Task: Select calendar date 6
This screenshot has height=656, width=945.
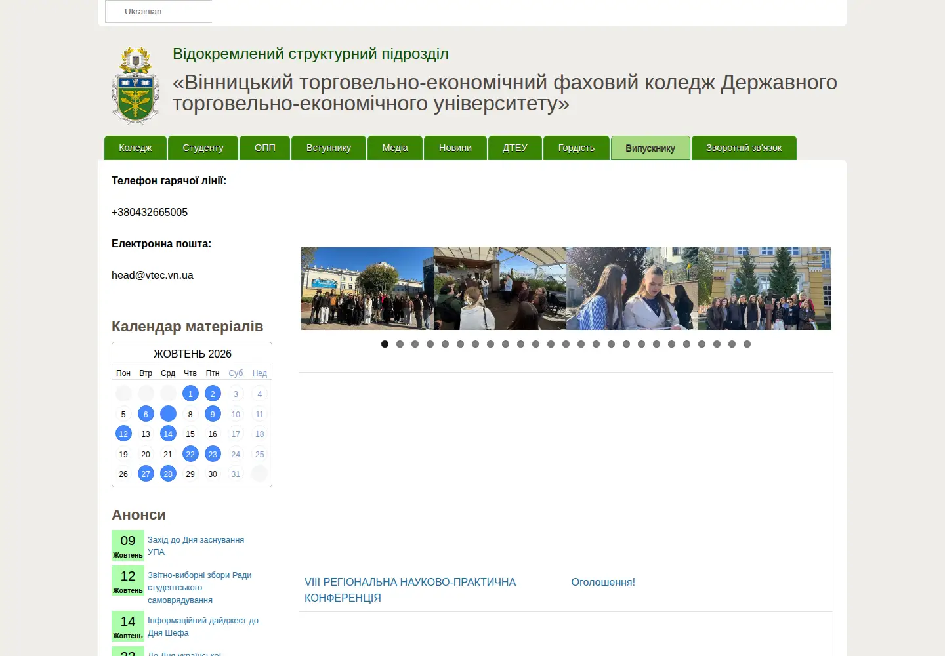Action: pos(146,414)
